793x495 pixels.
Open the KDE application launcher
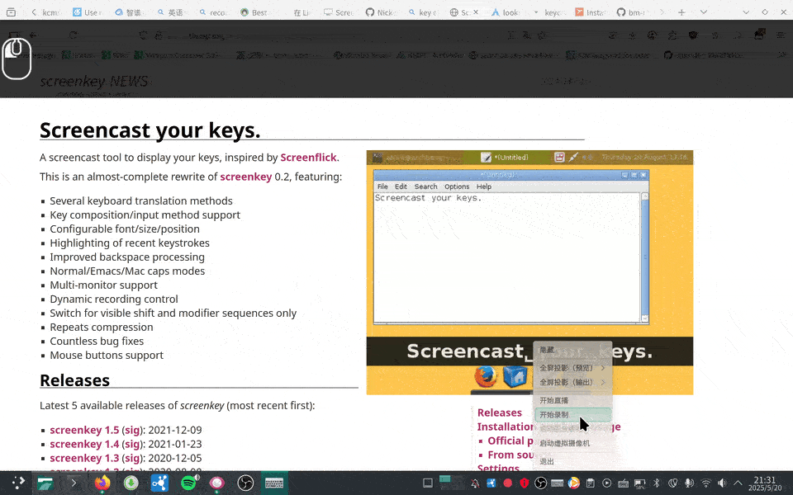tap(18, 483)
